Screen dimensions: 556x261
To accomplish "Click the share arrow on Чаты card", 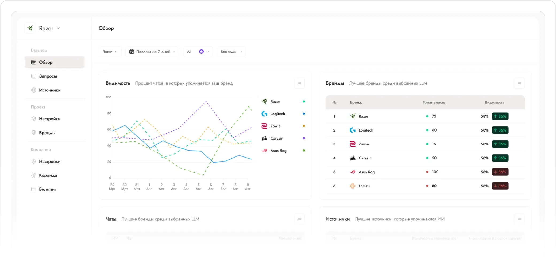I will tap(299, 219).
